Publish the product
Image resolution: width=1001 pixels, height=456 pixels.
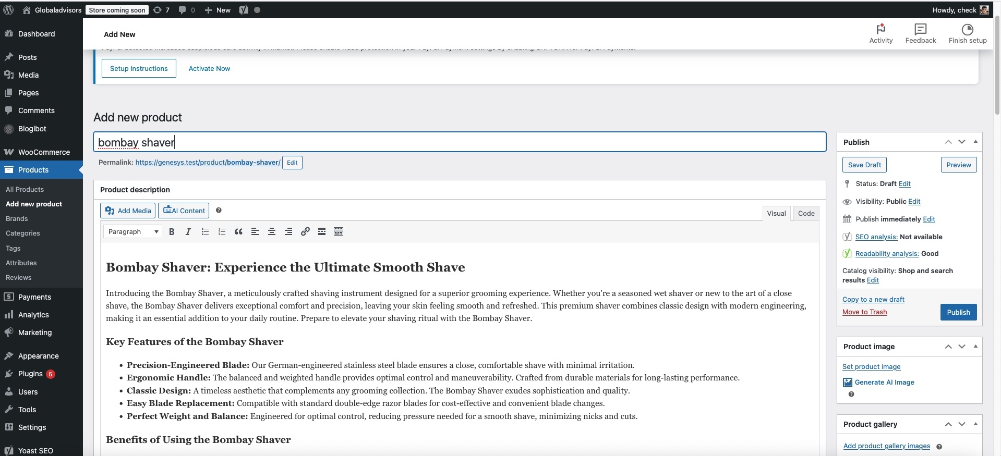coord(958,312)
